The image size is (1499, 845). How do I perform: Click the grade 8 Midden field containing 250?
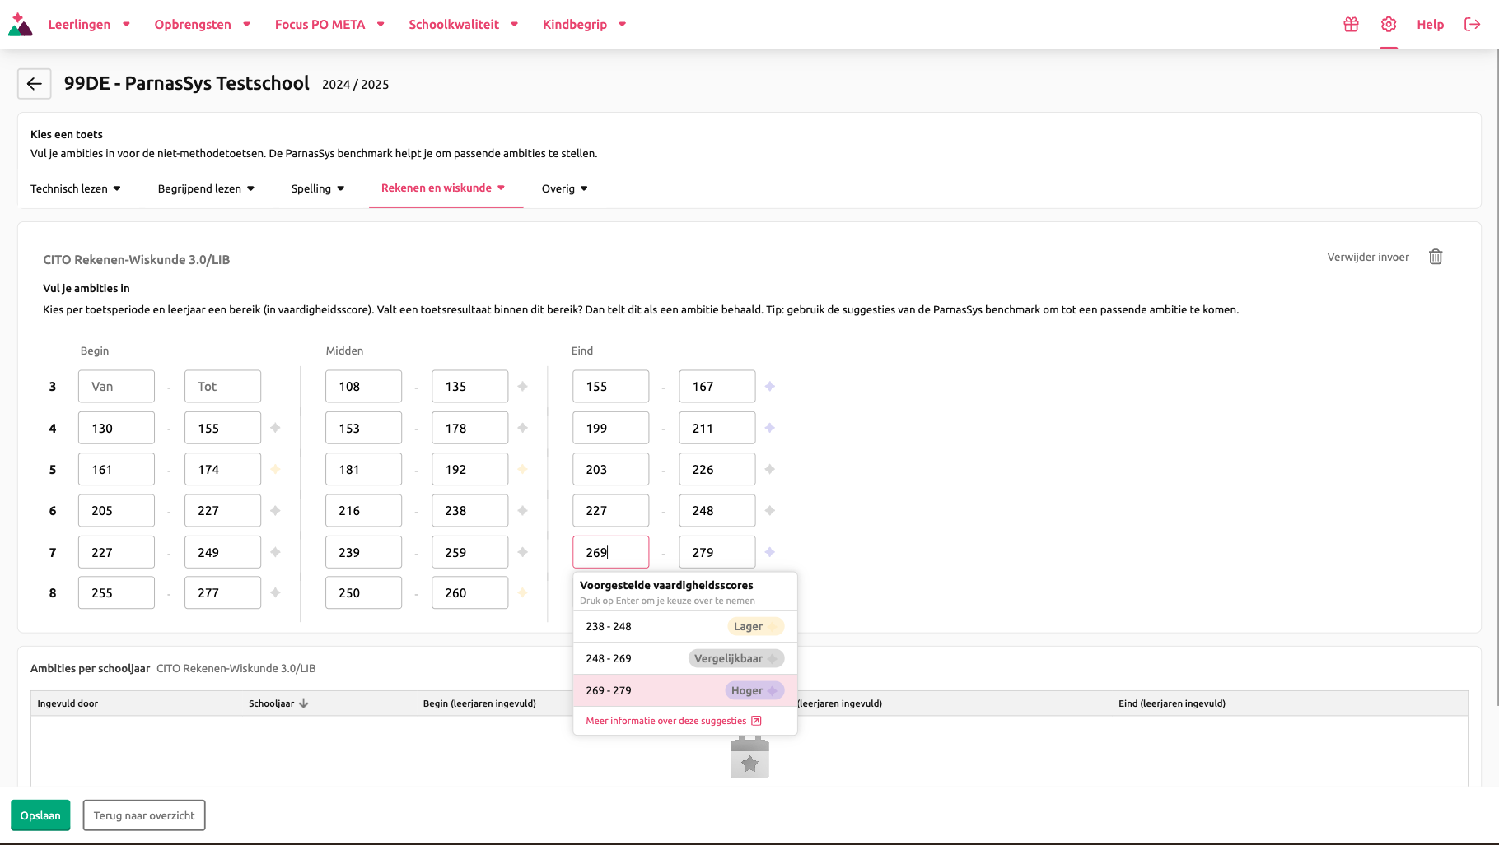point(363,592)
